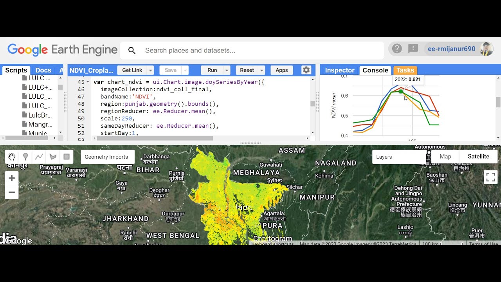Open the Get Link dropdown arrow
501x282 pixels.
point(150,70)
